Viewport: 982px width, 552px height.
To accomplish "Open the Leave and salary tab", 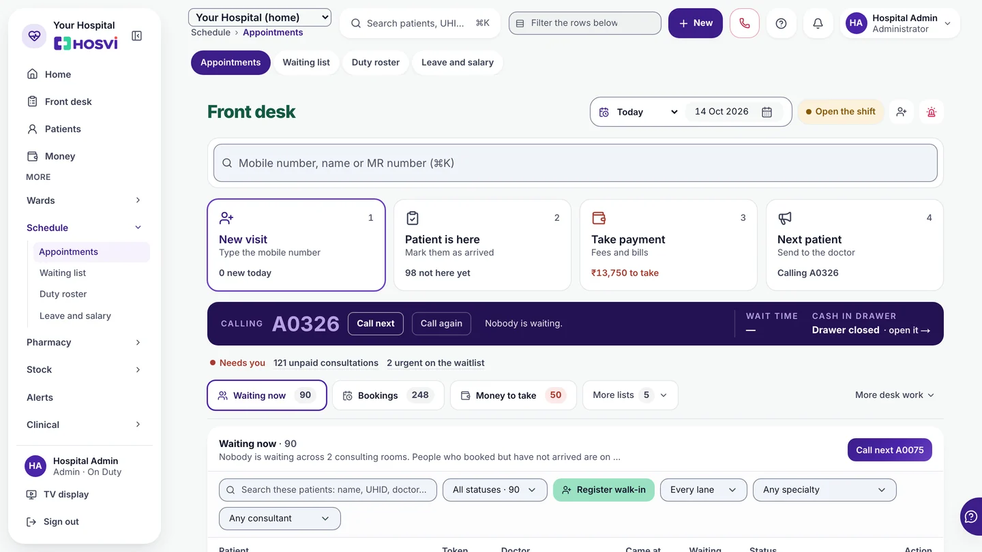I will tap(458, 63).
